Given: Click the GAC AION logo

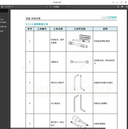Looking at the screenshot, I should coord(109,18).
